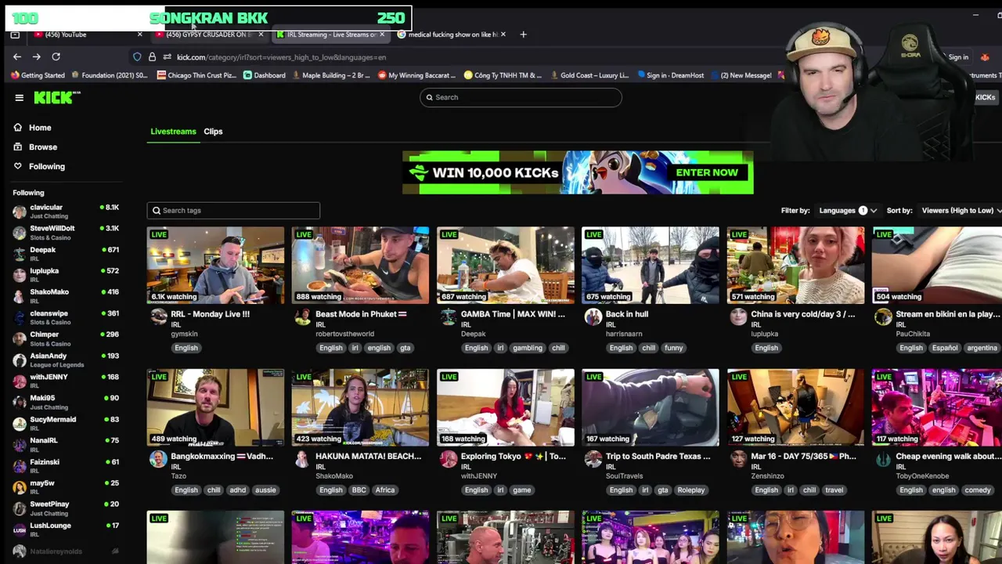Click the aussie tag under Bangkokmaxxing

click(x=265, y=490)
